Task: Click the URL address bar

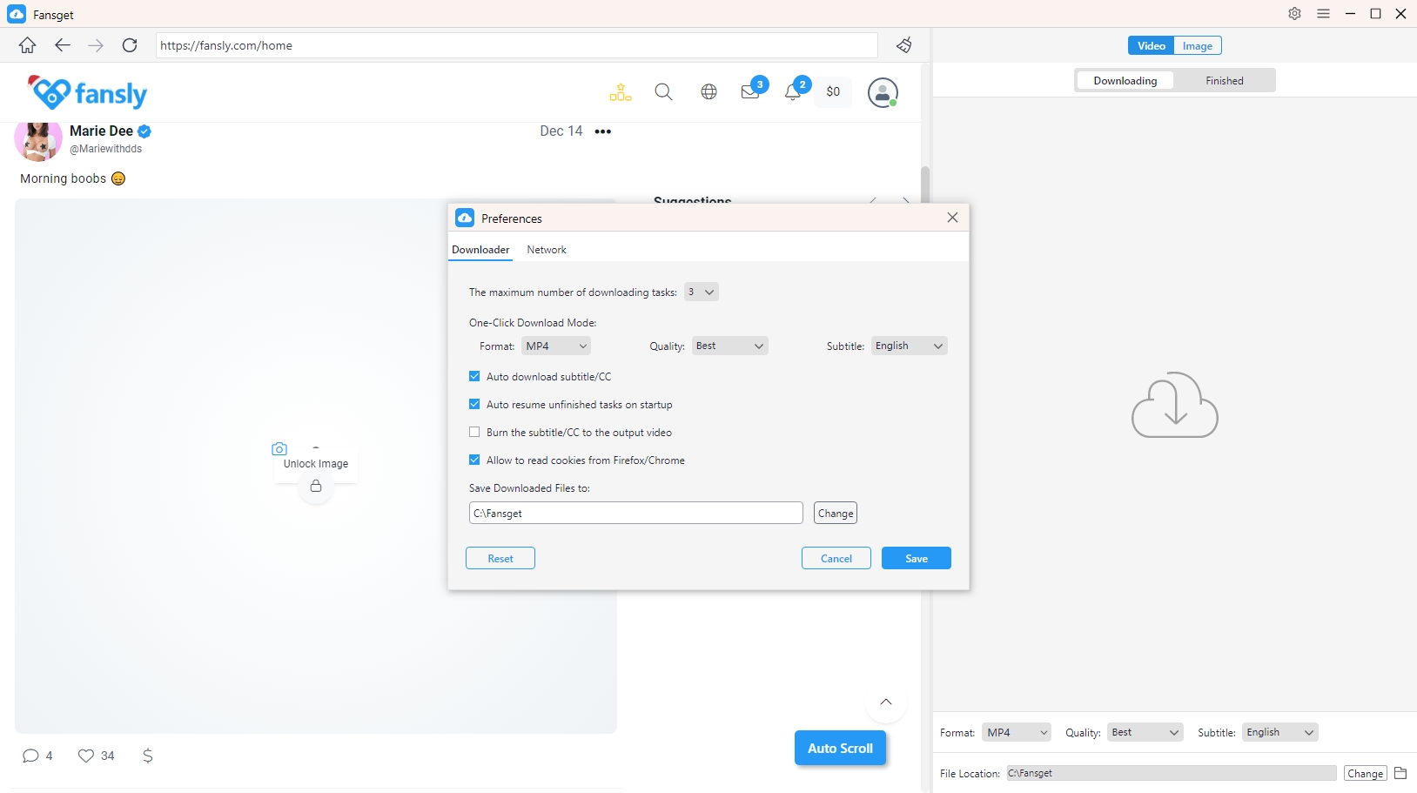Action: 517,45
